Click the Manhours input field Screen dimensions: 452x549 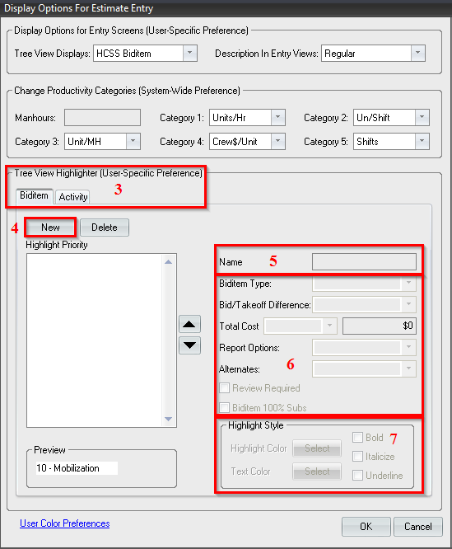click(x=102, y=117)
